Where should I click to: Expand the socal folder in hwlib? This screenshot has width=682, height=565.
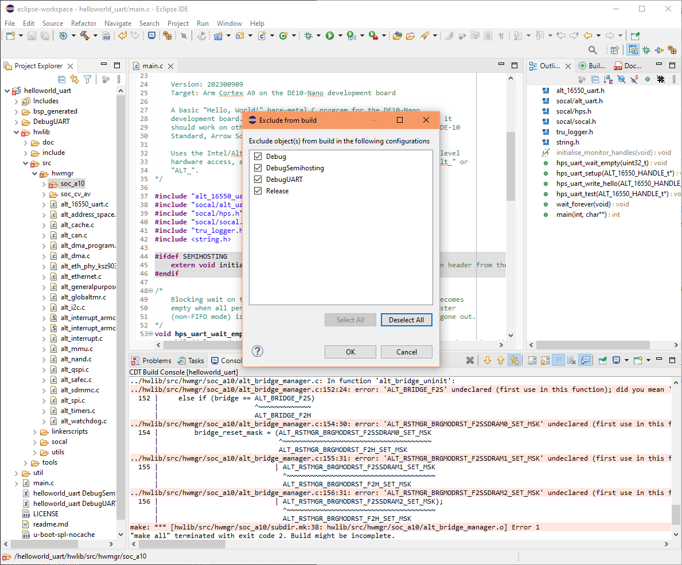(34, 442)
